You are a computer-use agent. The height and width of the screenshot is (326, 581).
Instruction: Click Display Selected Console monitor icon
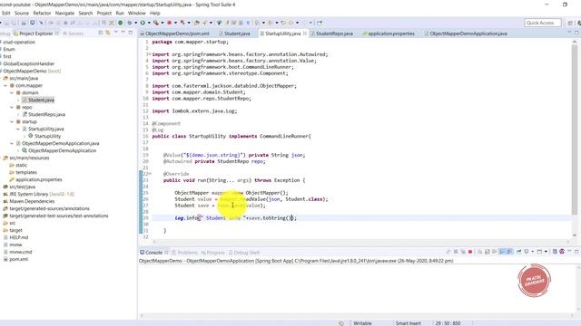(x=527, y=252)
